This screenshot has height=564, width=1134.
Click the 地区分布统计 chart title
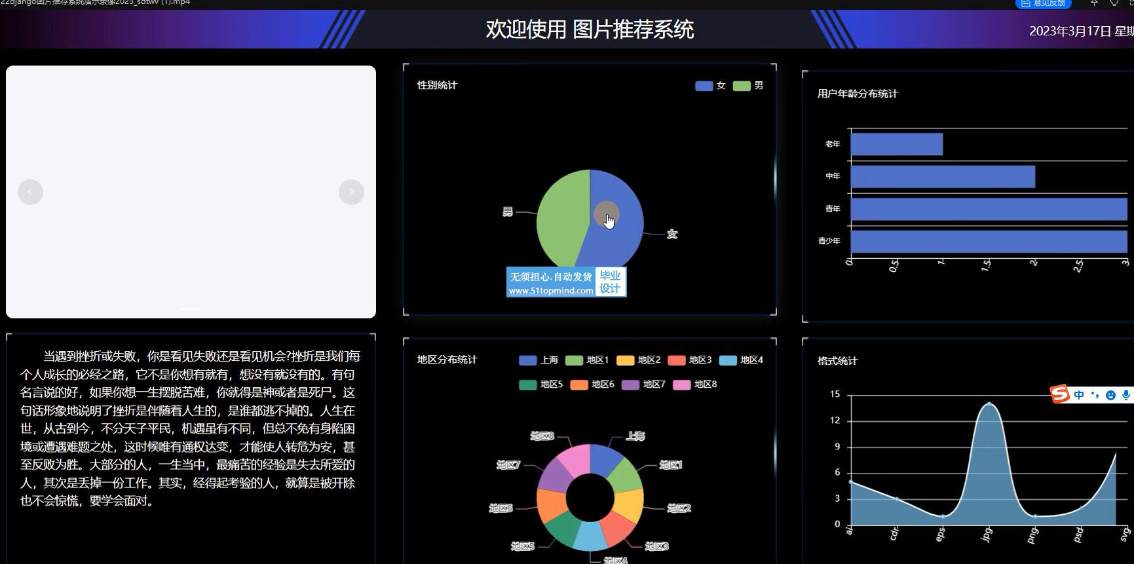447,360
